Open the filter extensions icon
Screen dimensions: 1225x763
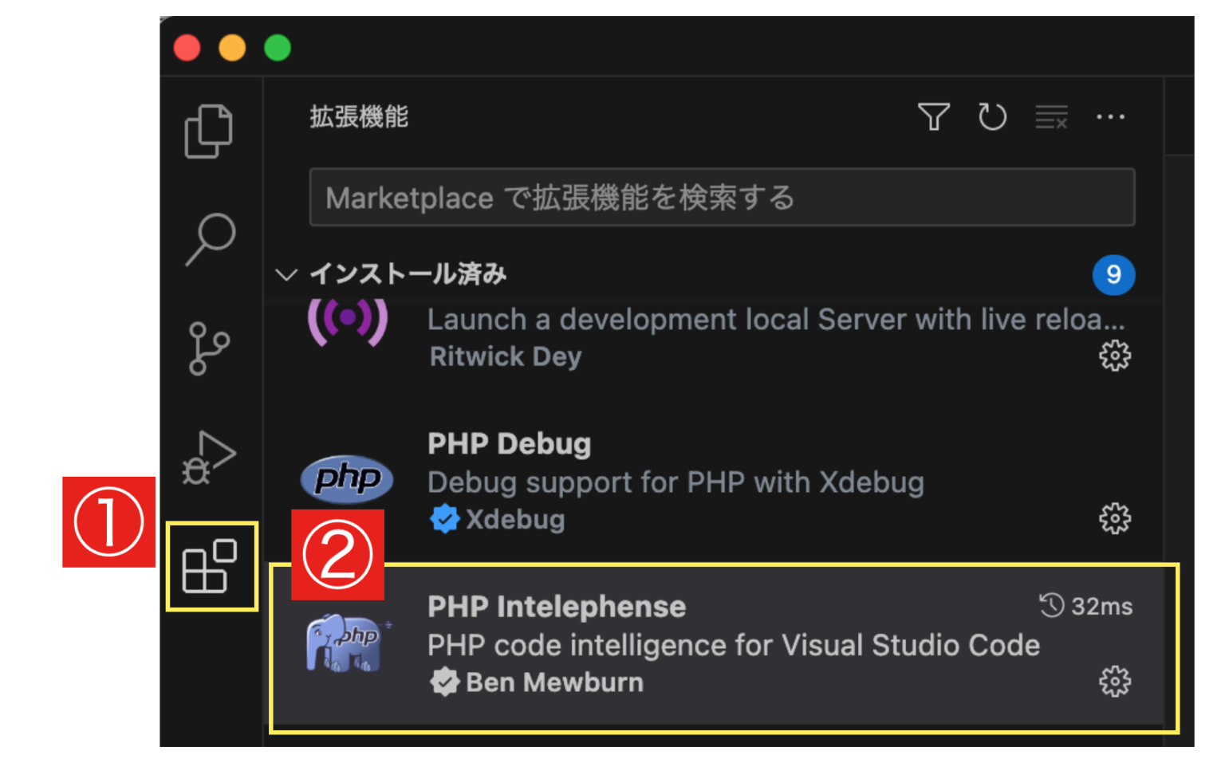tap(935, 116)
